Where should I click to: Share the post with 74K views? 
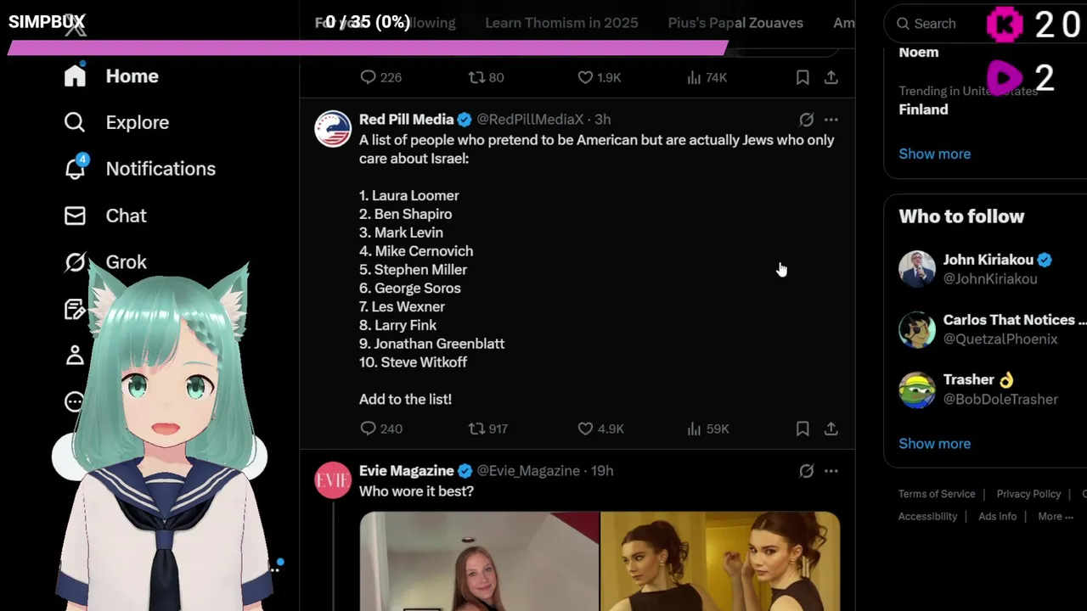point(831,77)
